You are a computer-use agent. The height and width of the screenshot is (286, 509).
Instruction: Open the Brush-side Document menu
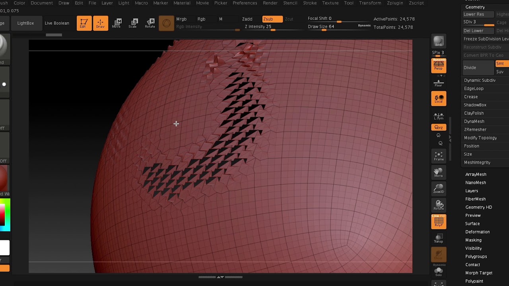tap(42, 3)
